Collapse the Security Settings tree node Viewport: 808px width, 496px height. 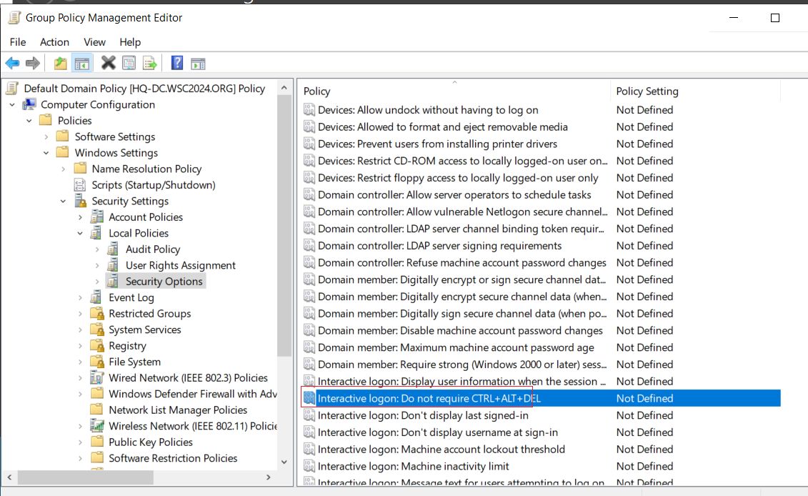click(64, 201)
